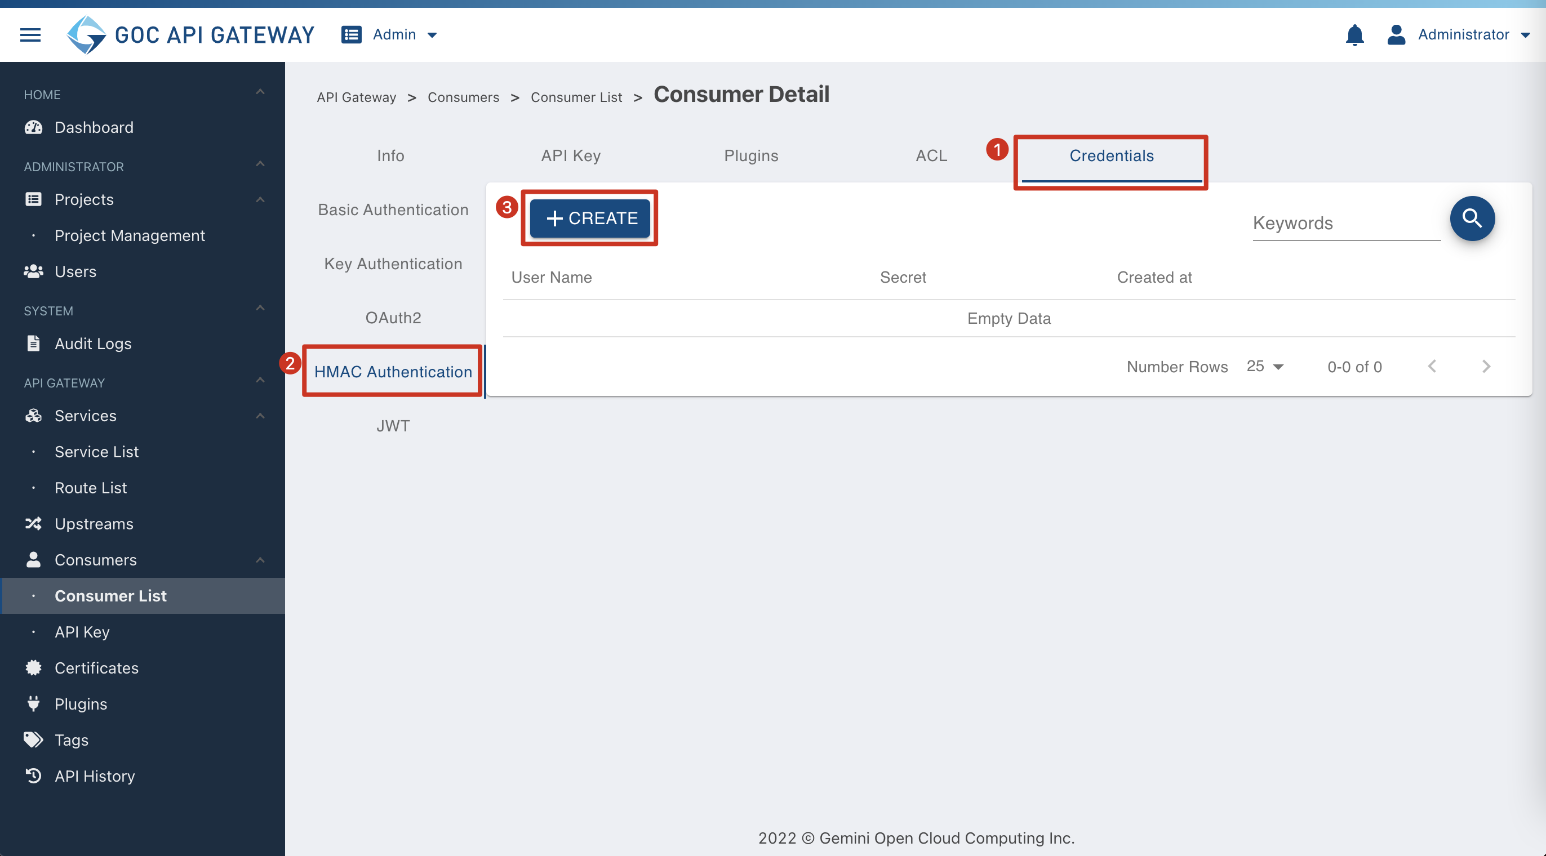
Task: Collapse the SYSTEM section chevron
Action: click(x=260, y=307)
